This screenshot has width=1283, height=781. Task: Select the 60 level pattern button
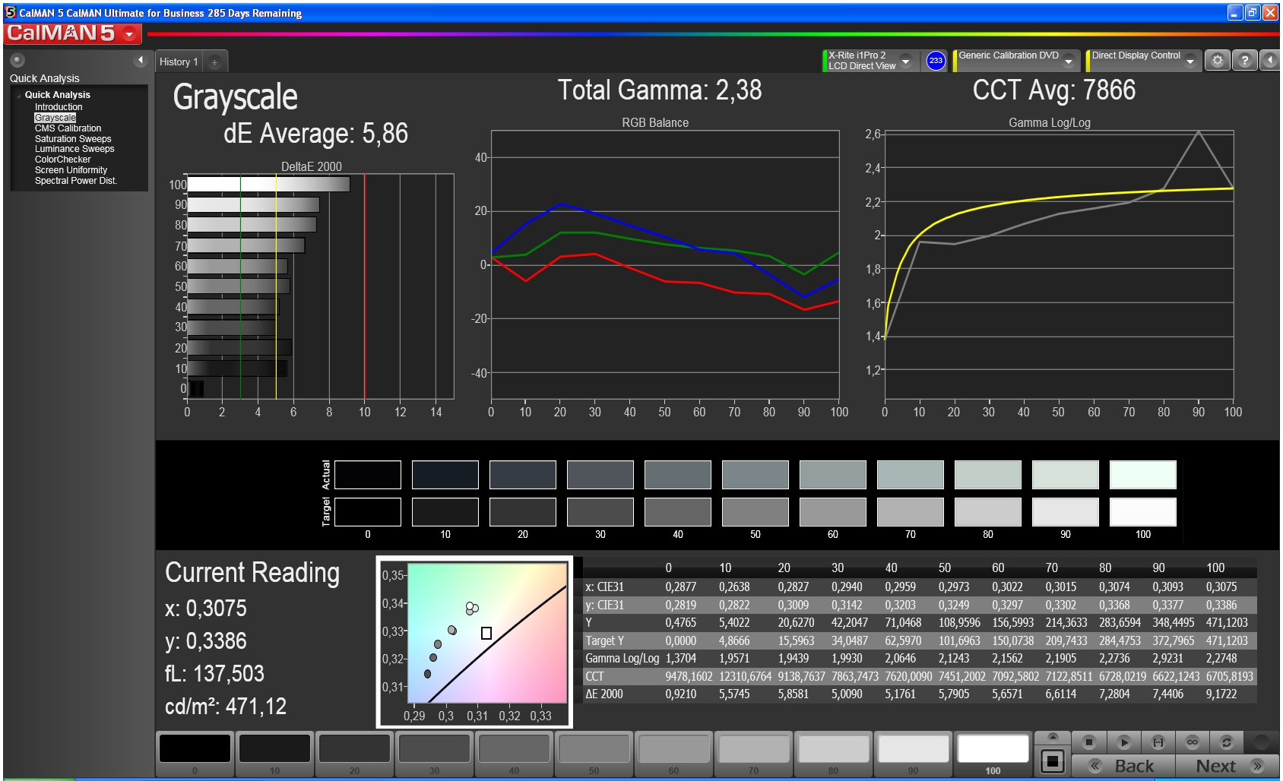(673, 754)
